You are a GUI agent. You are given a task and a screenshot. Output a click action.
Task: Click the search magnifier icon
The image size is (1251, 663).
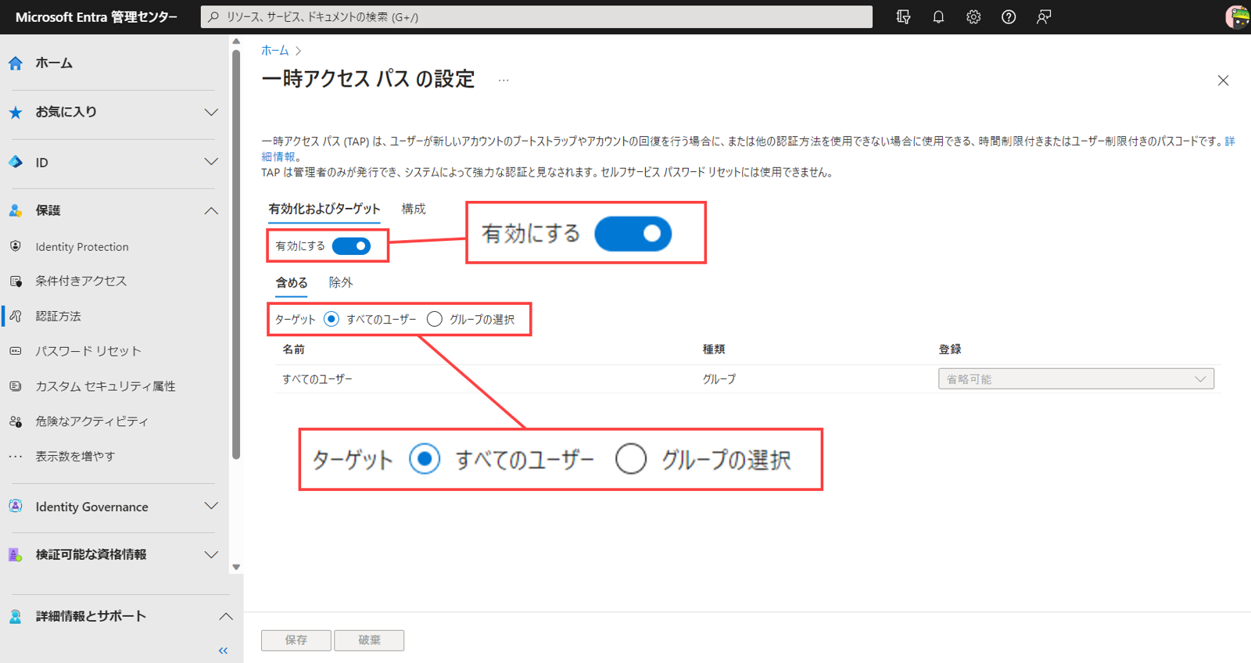[x=213, y=16]
